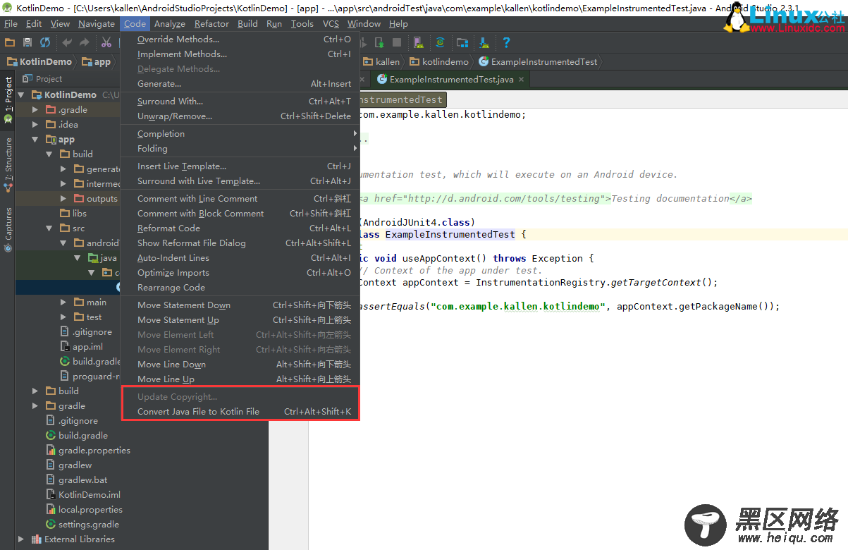Screen dimensions: 848x550
Task: Click the Attach debugger to Android process icon
Action: 379,43
